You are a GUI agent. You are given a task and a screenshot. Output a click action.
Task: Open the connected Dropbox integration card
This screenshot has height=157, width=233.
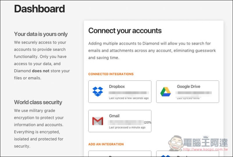click(120, 91)
